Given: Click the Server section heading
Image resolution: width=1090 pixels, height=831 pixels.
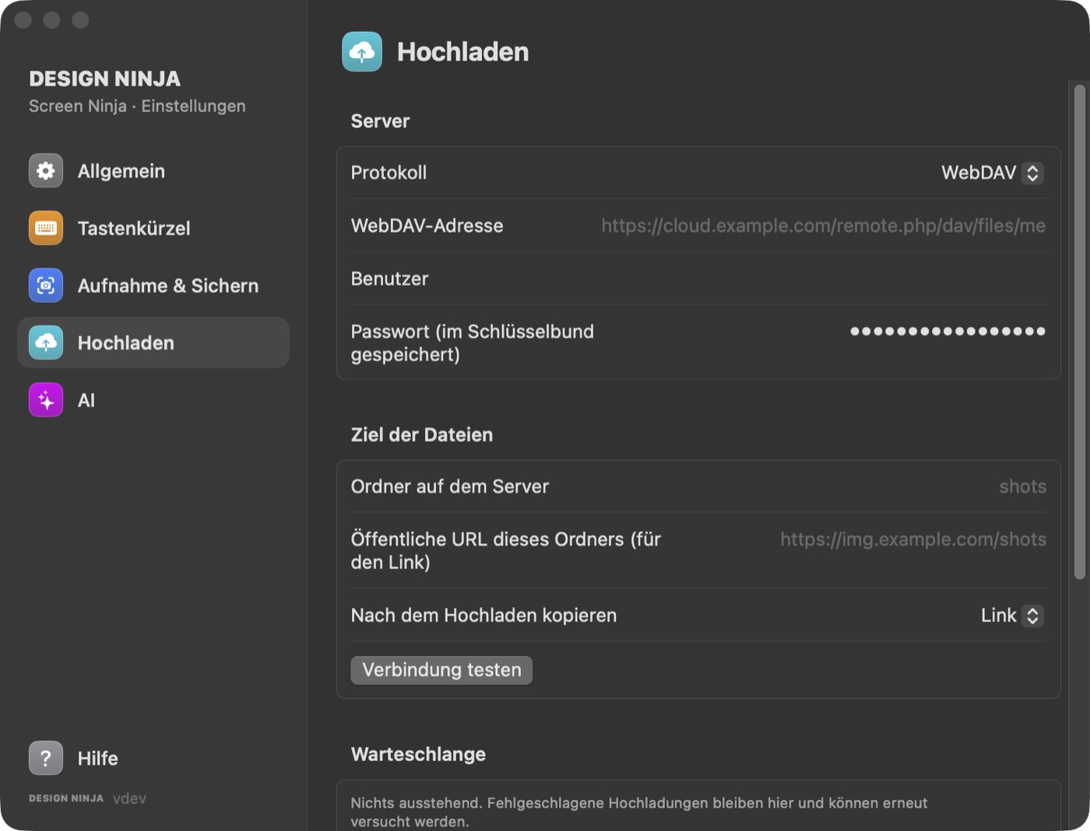Looking at the screenshot, I should coord(380,121).
